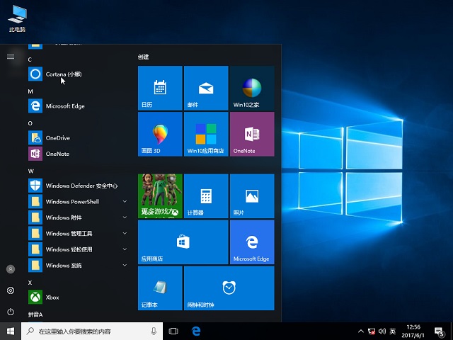Open the purple OneNote tile
This screenshot has height=340, width=453.
pyautogui.click(x=252, y=134)
